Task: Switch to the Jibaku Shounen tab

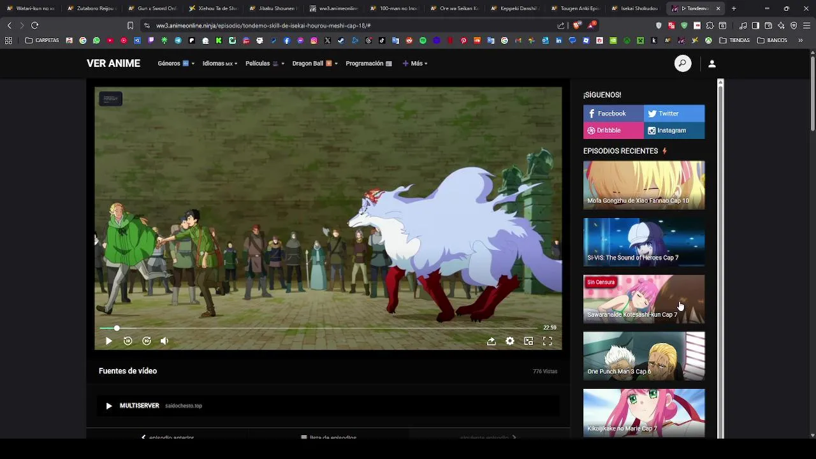Action: (274, 8)
